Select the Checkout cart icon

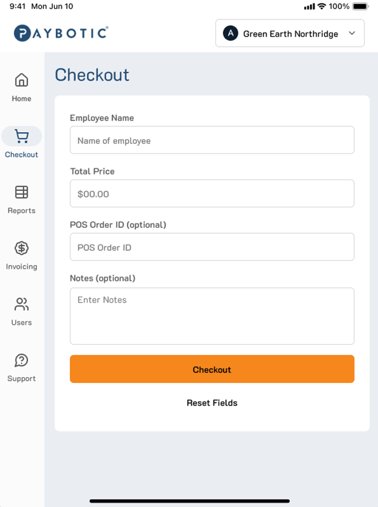coord(22,136)
